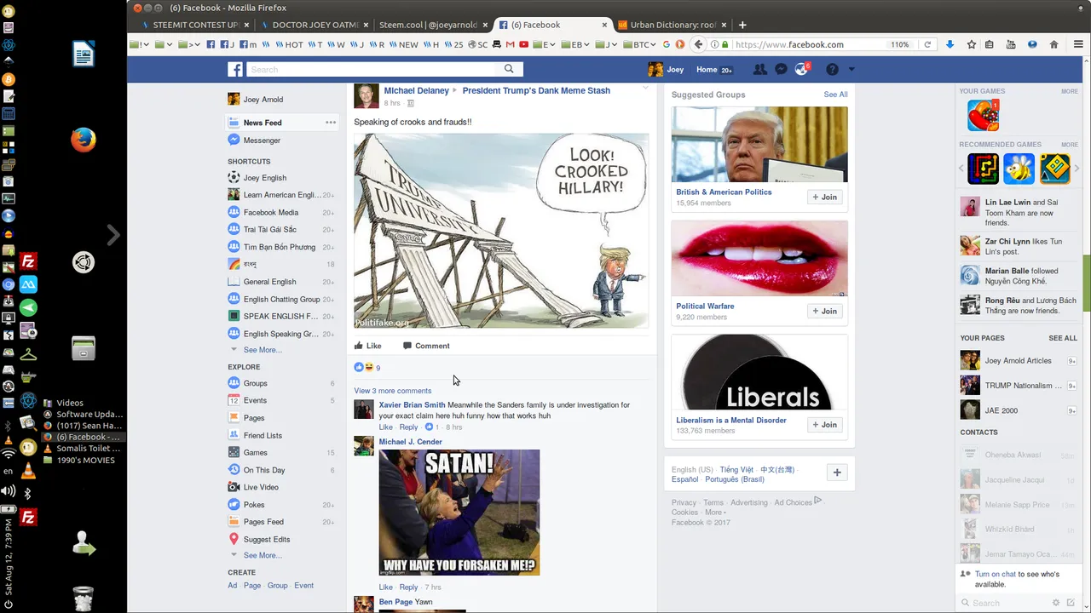This screenshot has width=1091, height=613.
Task: Open Events in the Explore section
Action: pyautogui.click(x=247, y=400)
